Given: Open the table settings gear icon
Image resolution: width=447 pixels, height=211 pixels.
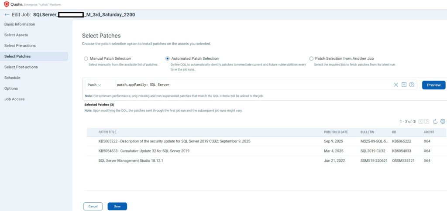Looking at the screenshot, I should click(443, 121).
